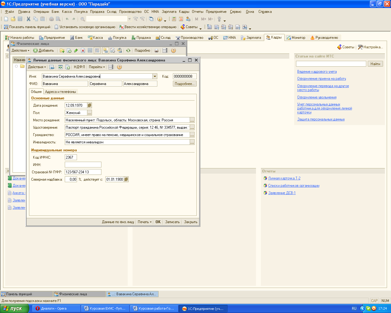Click the print icon in the Физические лица toolbar
The height and width of the screenshot is (313, 391).
(156, 50)
